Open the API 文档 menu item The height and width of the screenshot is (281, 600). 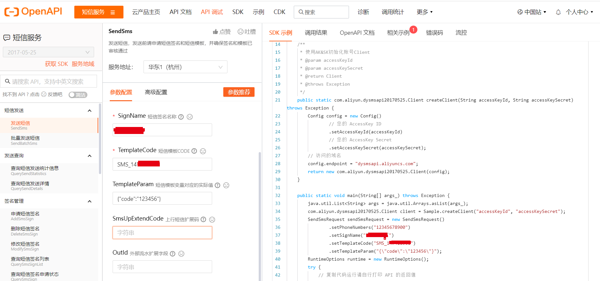(181, 12)
